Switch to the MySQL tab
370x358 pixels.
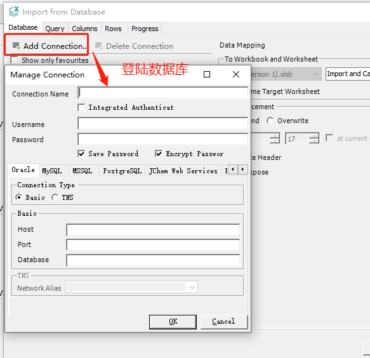coord(52,171)
